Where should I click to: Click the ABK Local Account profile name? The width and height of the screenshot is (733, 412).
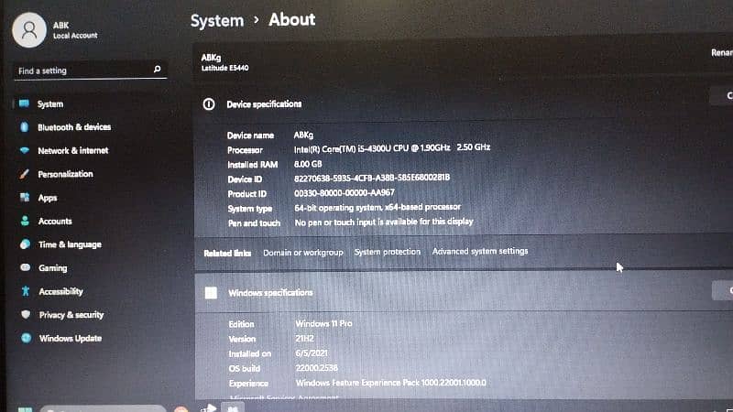click(75, 30)
